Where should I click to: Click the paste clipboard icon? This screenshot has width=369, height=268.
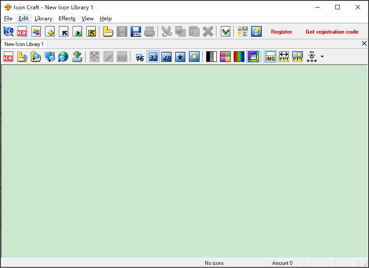[x=194, y=31]
